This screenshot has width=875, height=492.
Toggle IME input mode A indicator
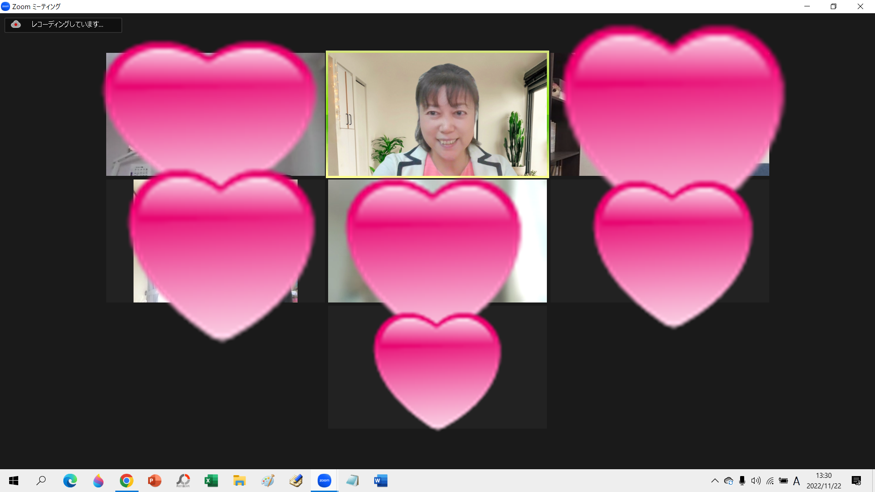(797, 481)
